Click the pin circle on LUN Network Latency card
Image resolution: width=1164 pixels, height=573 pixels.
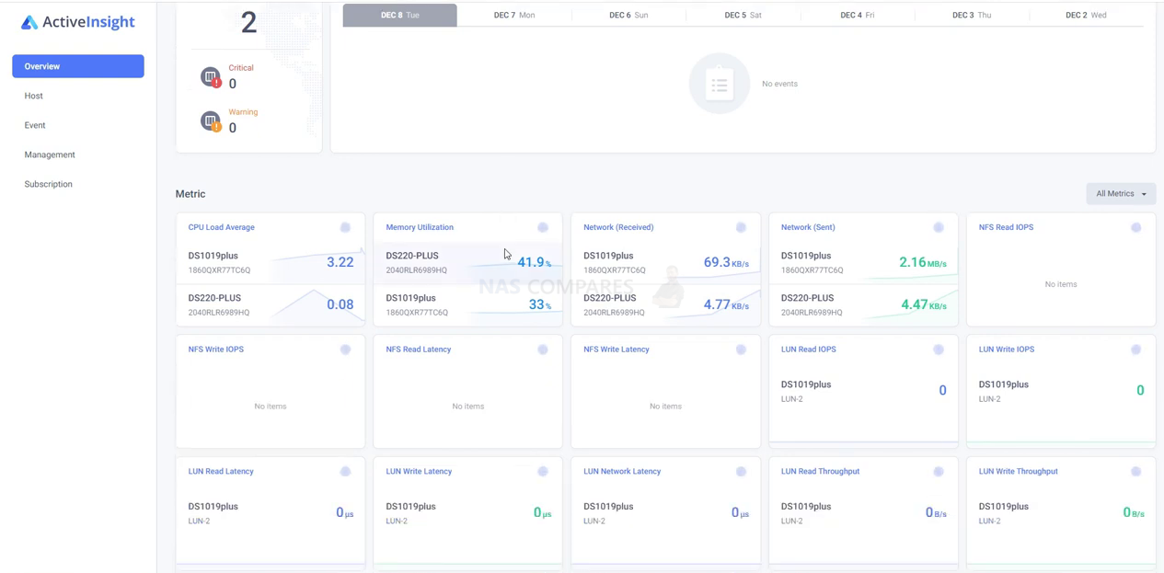pos(741,472)
